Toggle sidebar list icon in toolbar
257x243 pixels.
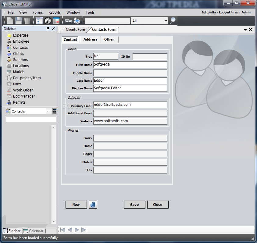pyautogui.click(x=39, y=21)
